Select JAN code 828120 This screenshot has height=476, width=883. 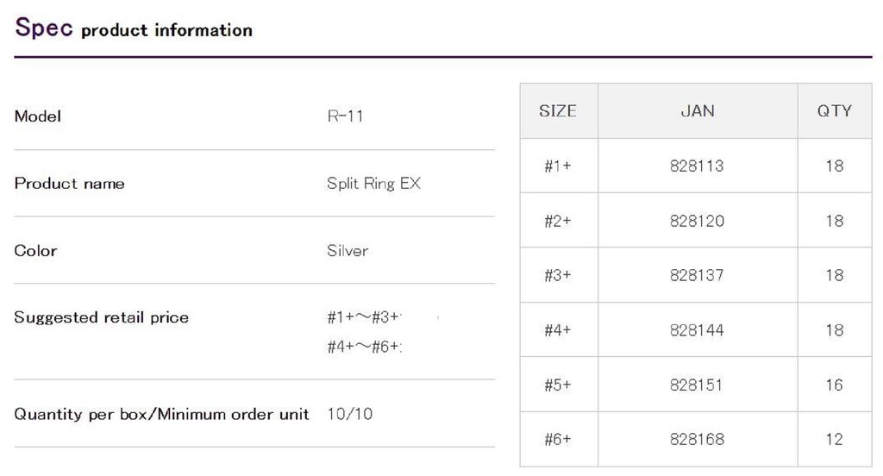(697, 221)
